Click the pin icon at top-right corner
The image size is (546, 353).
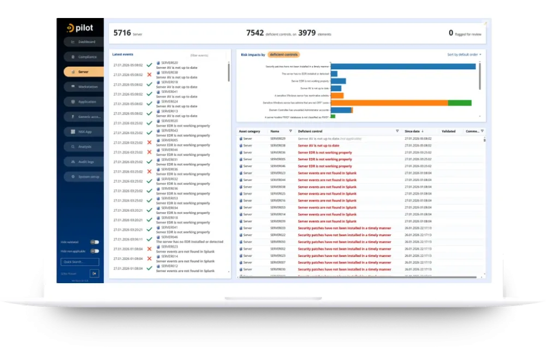pos(485,23)
